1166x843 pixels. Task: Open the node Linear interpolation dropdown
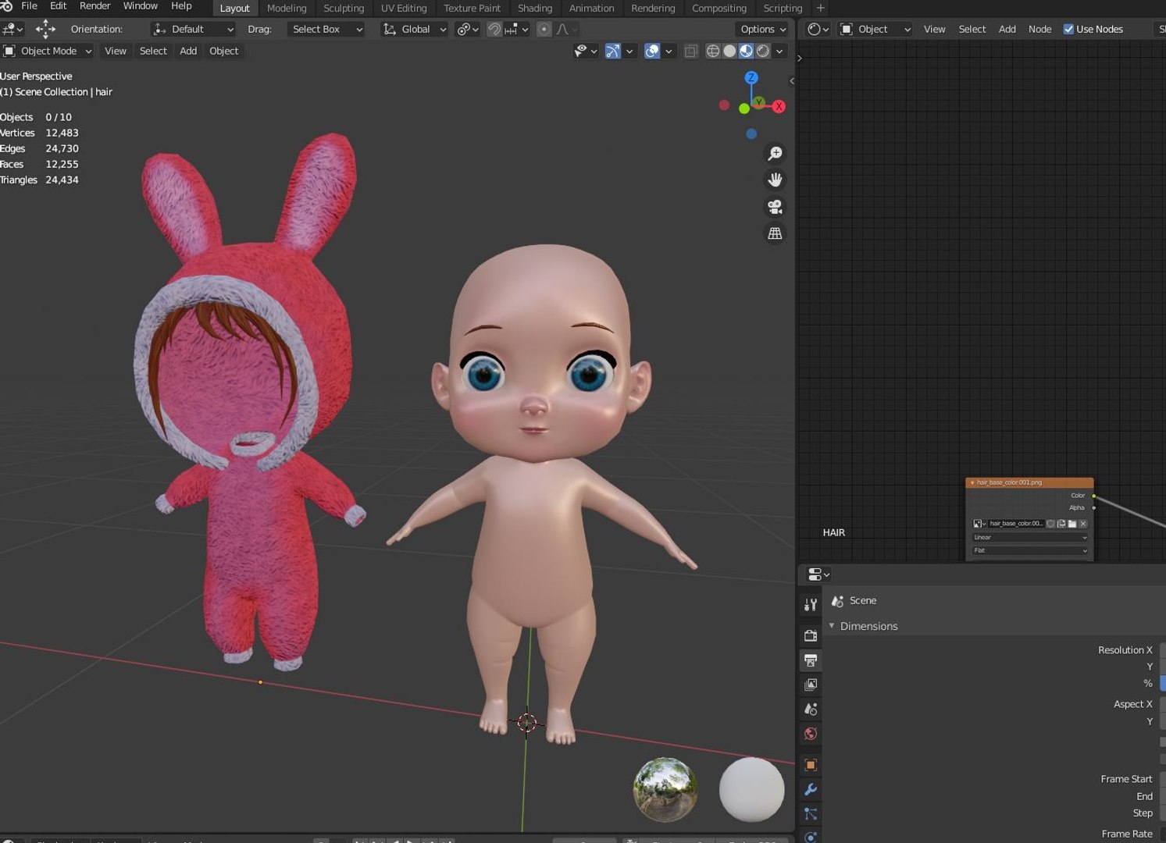click(1029, 537)
